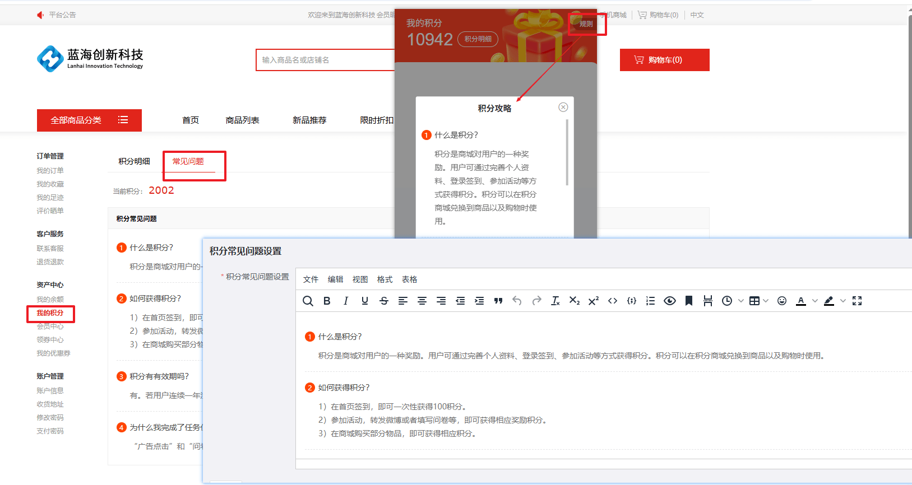This screenshot has width=912, height=485.
Task: Expand text color picker dropdown arrow
Action: pos(815,301)
